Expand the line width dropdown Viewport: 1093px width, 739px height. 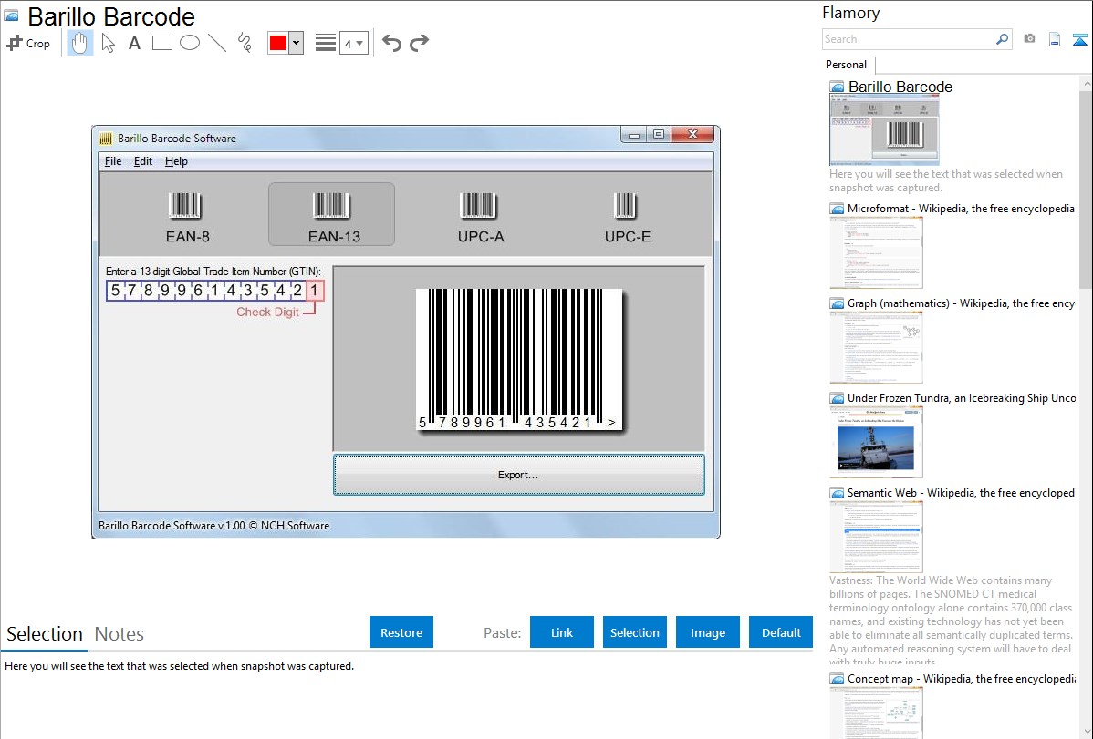tap(353, 43)
